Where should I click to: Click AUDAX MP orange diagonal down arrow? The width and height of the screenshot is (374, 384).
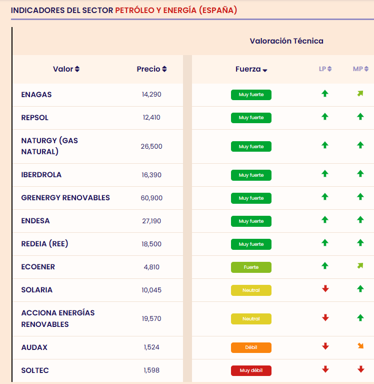[360, 346]
